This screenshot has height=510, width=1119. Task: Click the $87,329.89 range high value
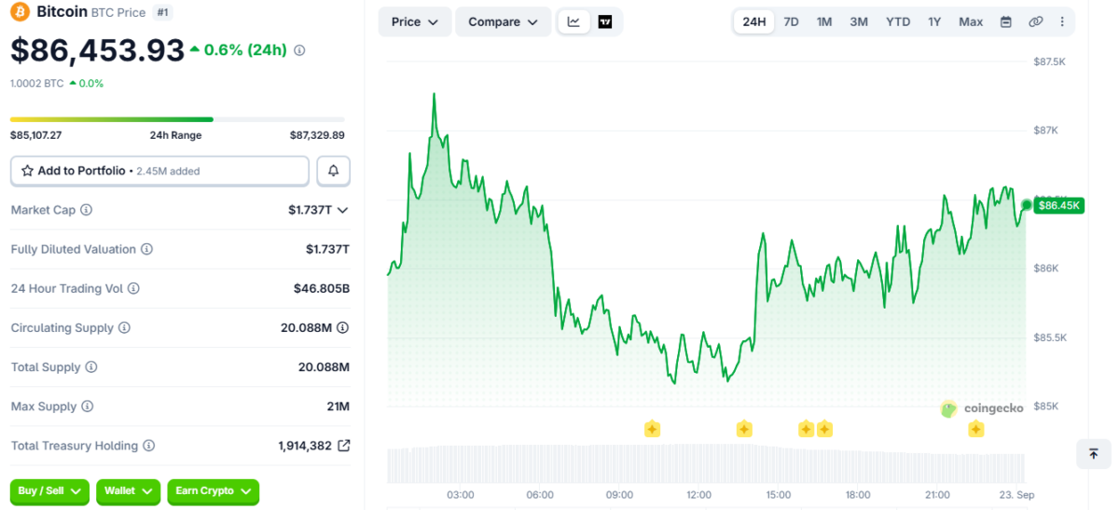point(317,135)
